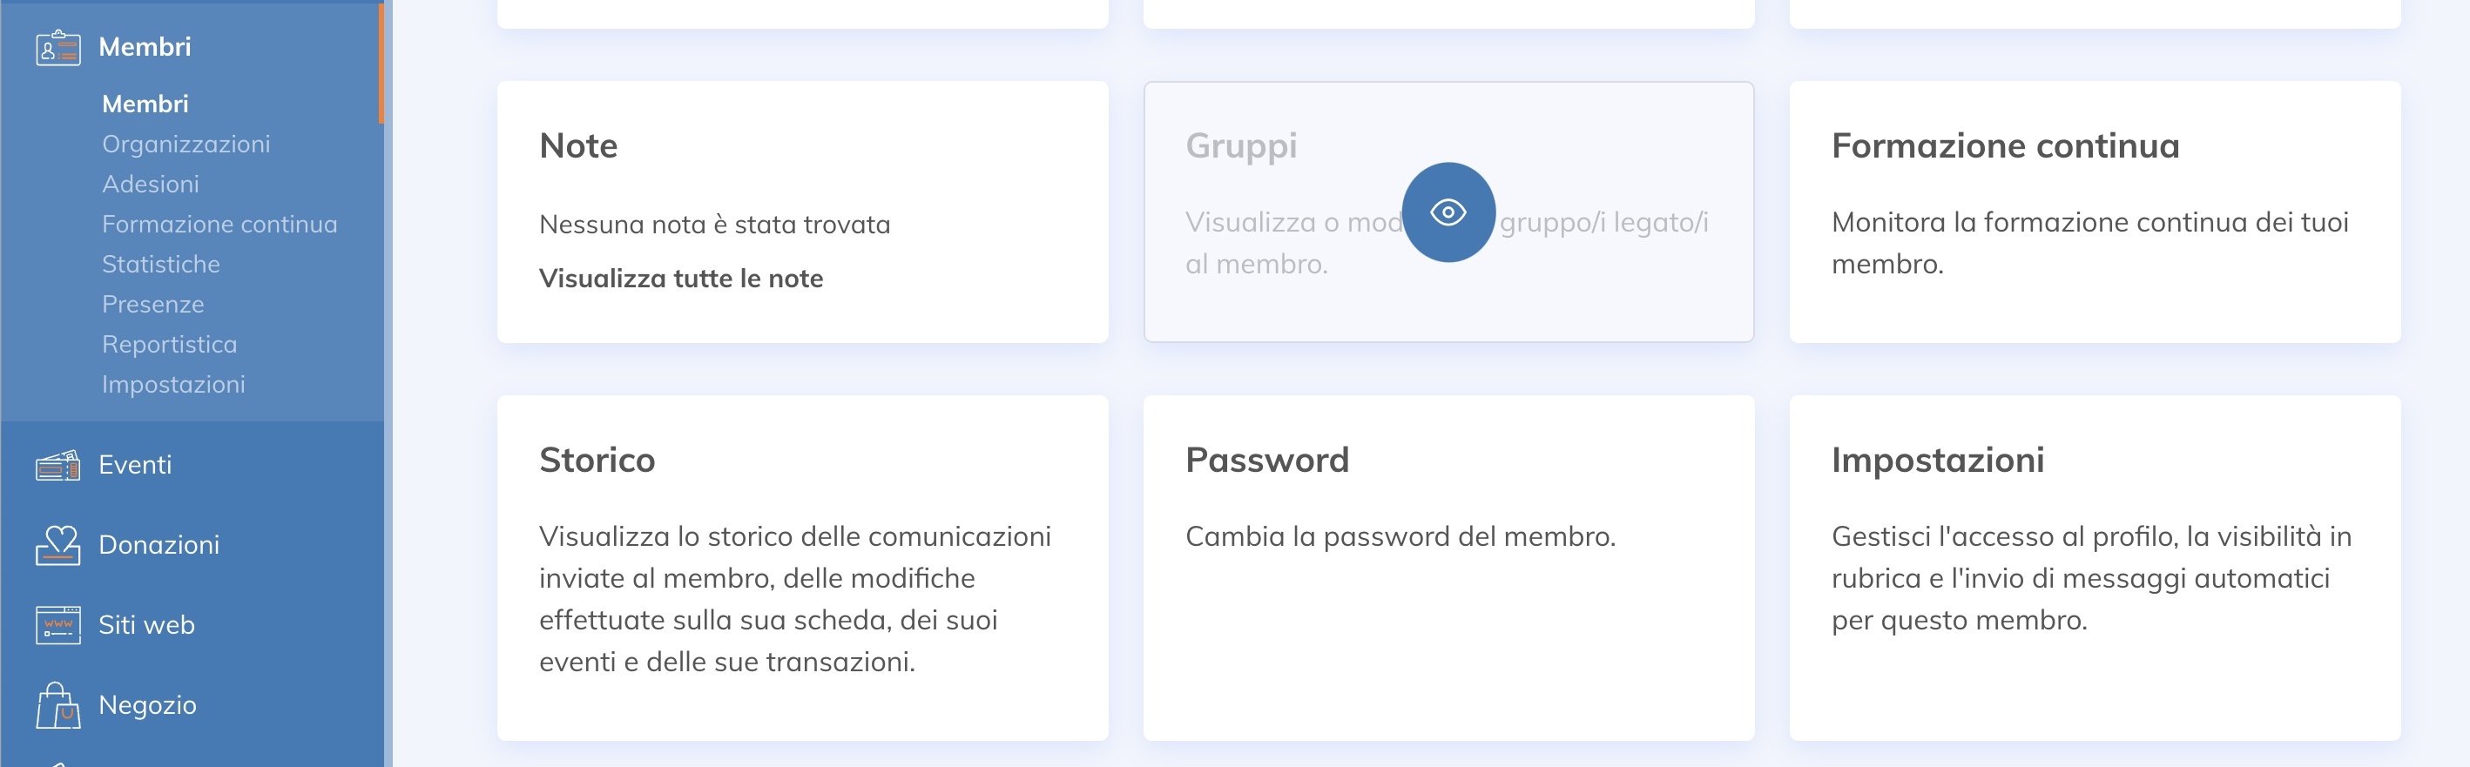Go to Adesioni submenu item
Viewport: 2470px width, 767px height.
click(x=151, y=184)
